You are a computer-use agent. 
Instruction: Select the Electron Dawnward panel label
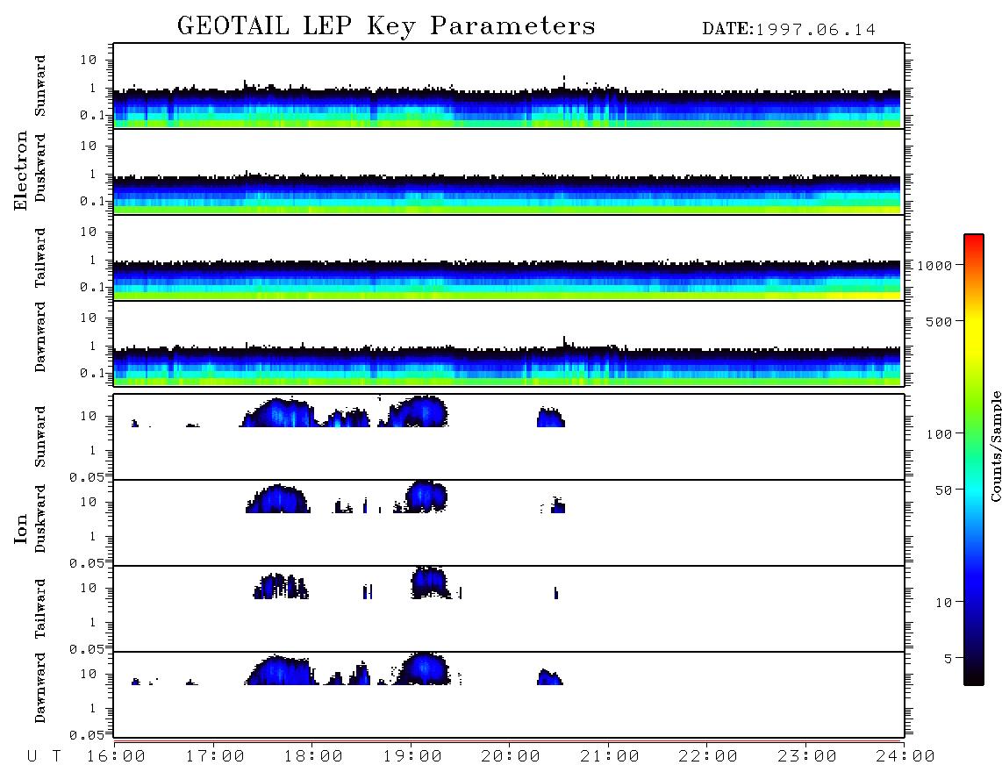click(40, 338)
